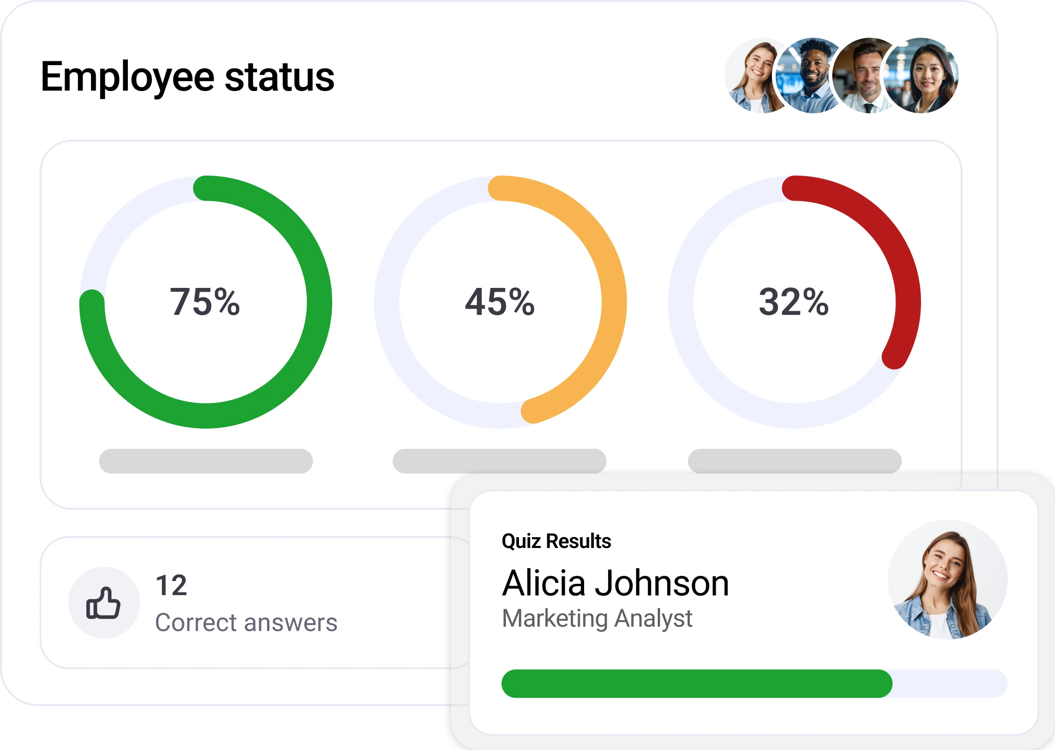Click the Marketing Analyst job title
The image size is (1055, 750).
(x=597, y=618)
